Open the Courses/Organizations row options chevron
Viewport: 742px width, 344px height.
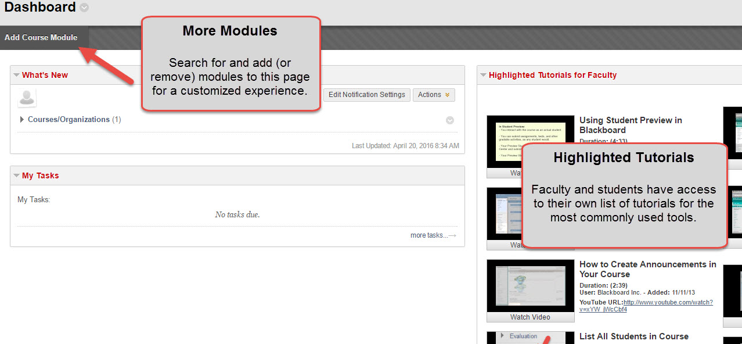(450, 120)
